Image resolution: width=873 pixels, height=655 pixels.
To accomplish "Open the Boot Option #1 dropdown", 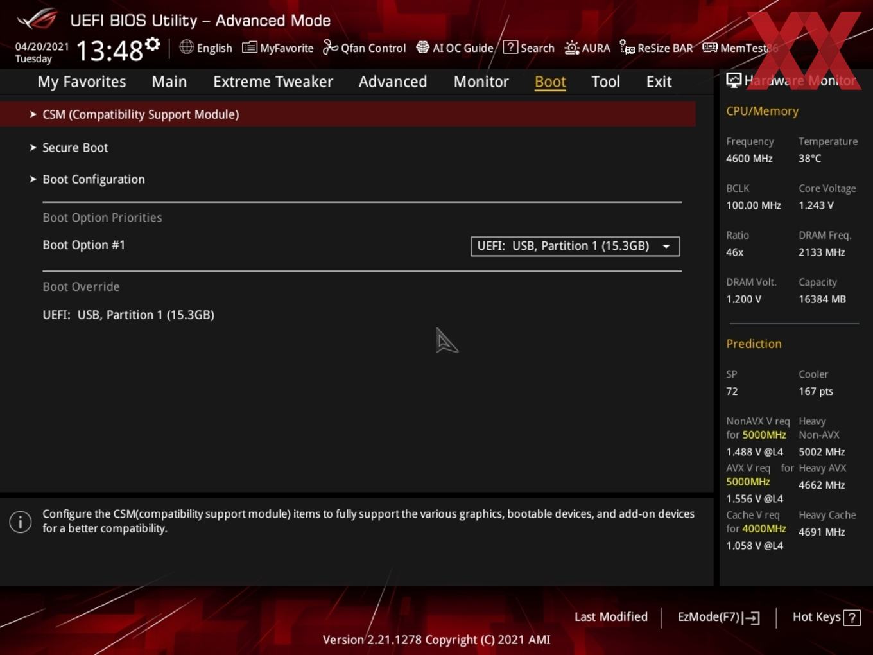I will point(575,246).
